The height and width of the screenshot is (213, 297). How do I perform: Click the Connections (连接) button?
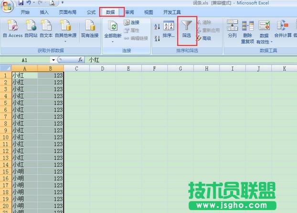click(131, 22)
